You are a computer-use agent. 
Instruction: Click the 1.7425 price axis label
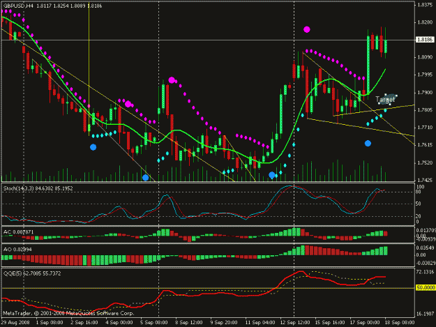pos(425,180)
